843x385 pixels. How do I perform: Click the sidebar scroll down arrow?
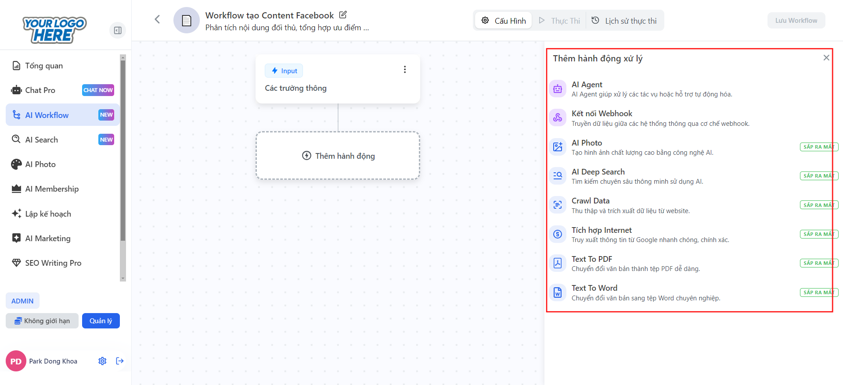click(123, 278)
